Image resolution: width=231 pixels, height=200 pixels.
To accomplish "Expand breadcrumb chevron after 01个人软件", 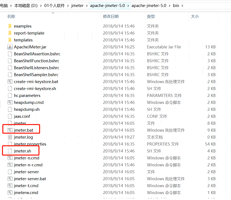I will coord(68,6).
